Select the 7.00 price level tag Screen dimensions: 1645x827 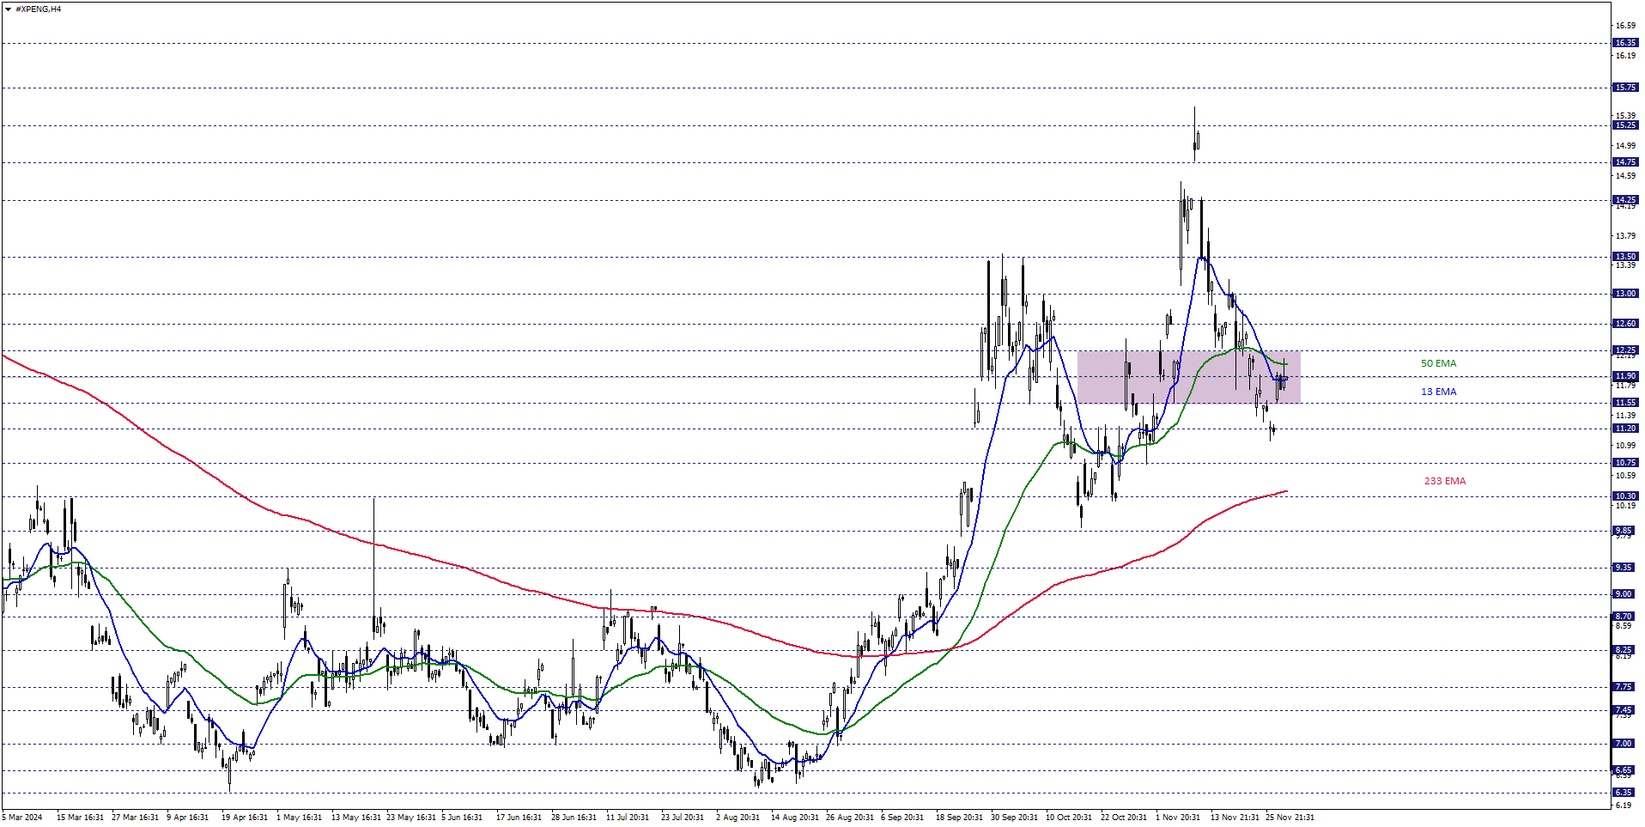pyautogui.click(x=1625, y=744)
